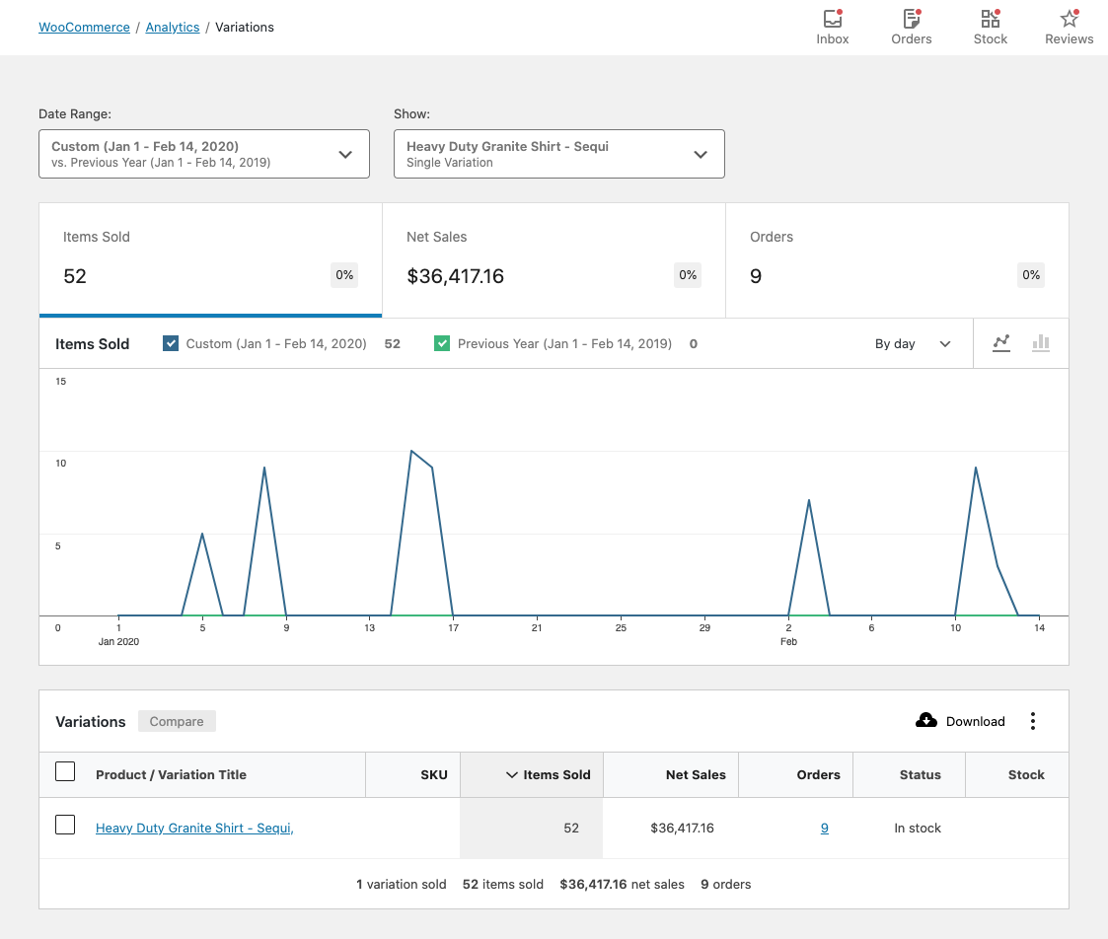Switch chart to bar graph view

tap(1041, 343)
